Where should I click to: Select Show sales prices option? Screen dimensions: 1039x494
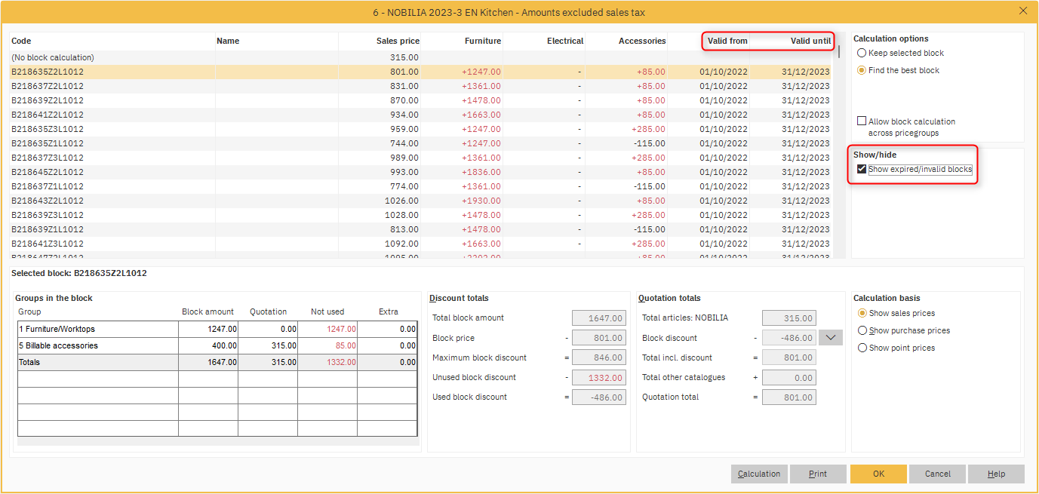click(x=862, y=314)
